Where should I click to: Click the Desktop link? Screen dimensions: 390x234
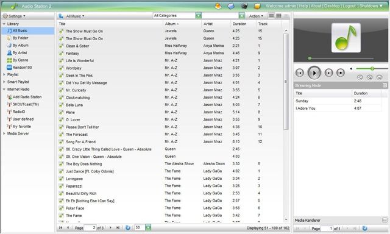point(332,6)
